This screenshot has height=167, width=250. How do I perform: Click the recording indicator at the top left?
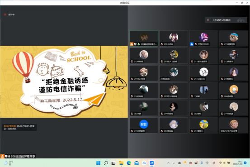[x=9, y=14]
